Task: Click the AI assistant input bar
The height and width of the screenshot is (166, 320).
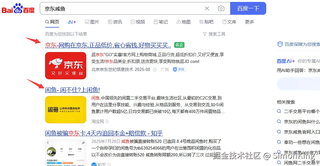Action: pos(298,84)
